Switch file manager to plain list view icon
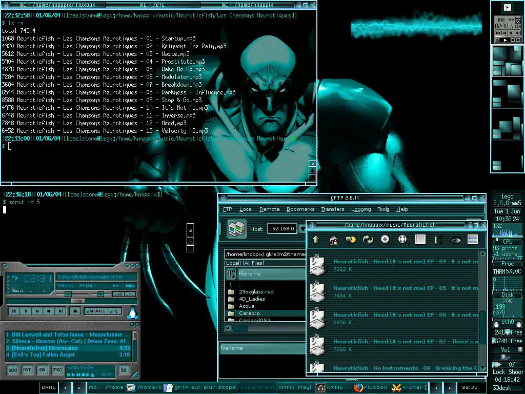 420,239
